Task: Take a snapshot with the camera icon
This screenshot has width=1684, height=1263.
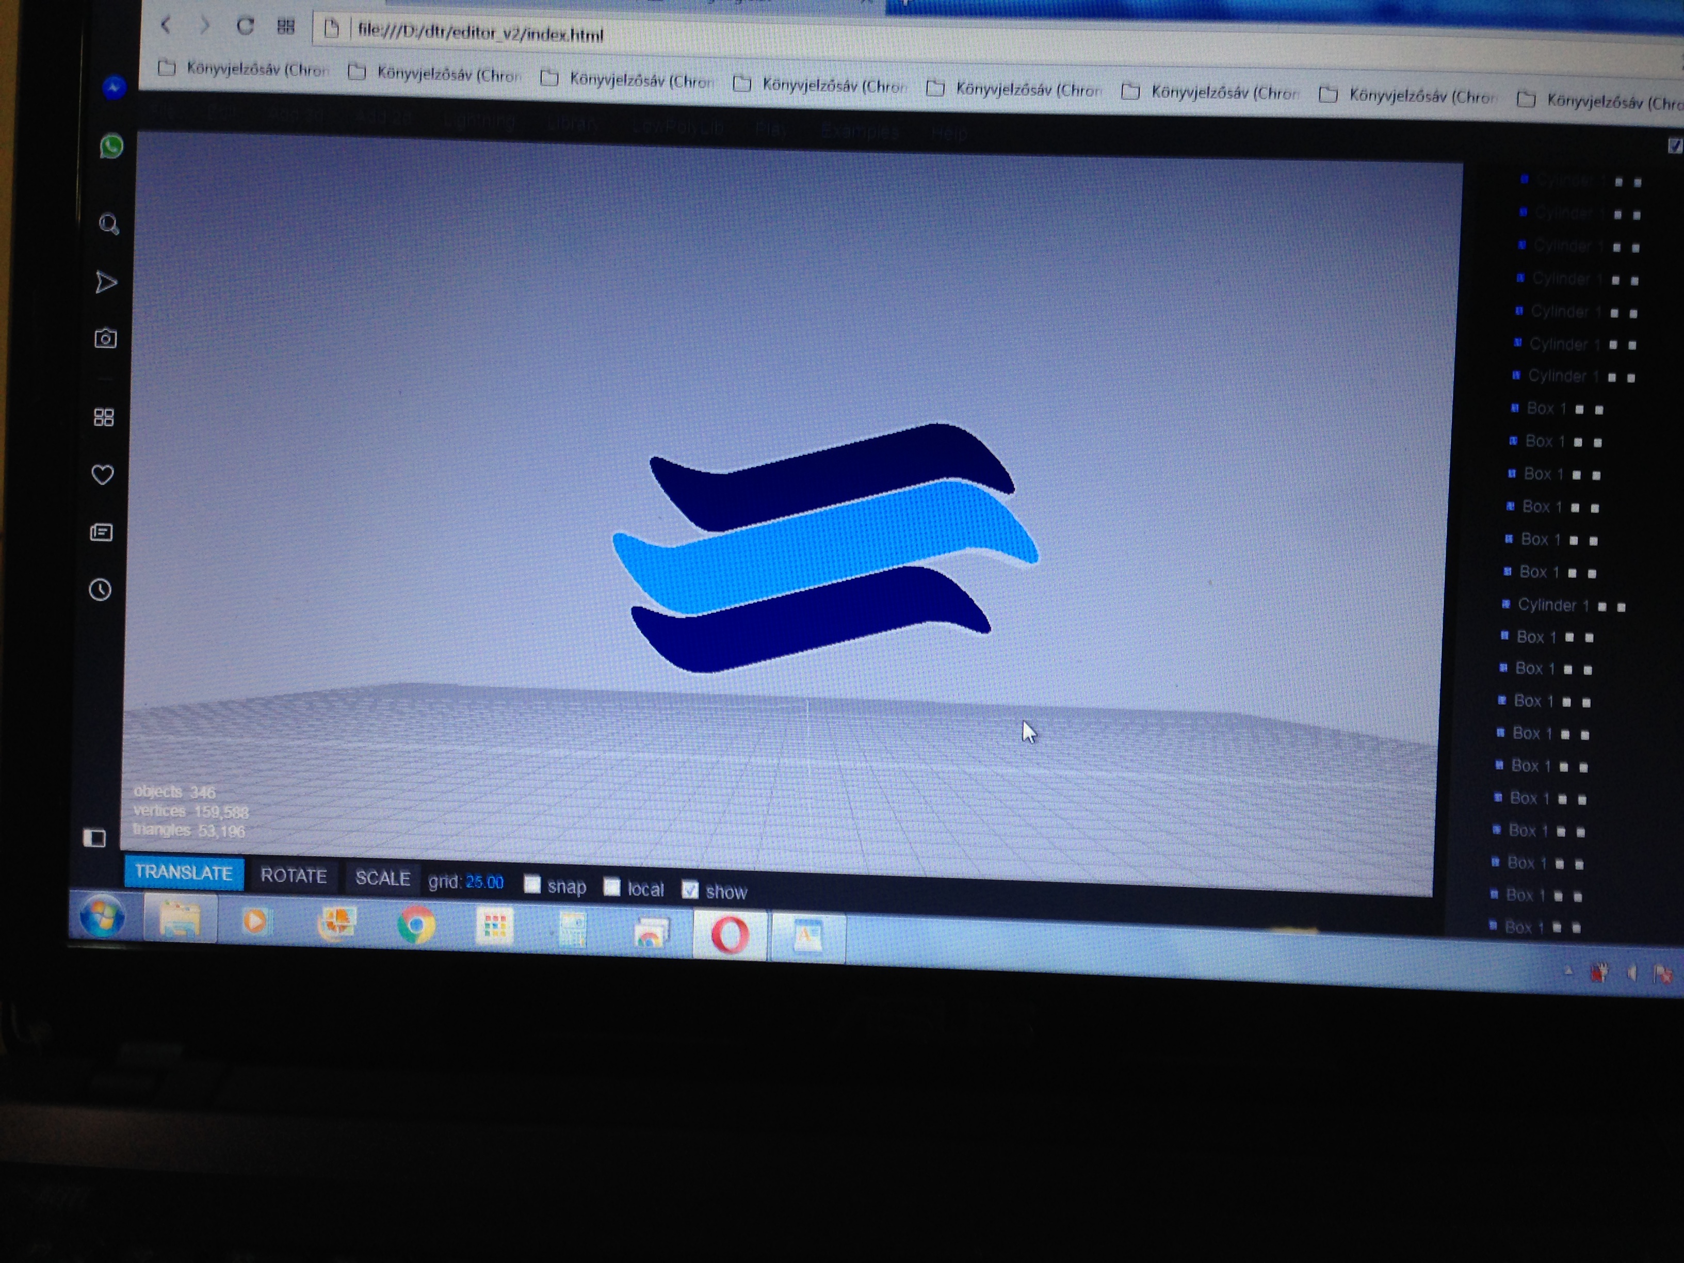Action: 105,338
